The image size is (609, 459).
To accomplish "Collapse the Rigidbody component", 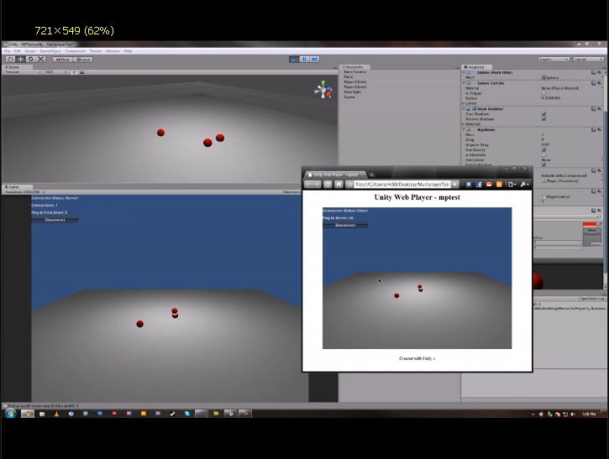I will [x=464, y=130].
